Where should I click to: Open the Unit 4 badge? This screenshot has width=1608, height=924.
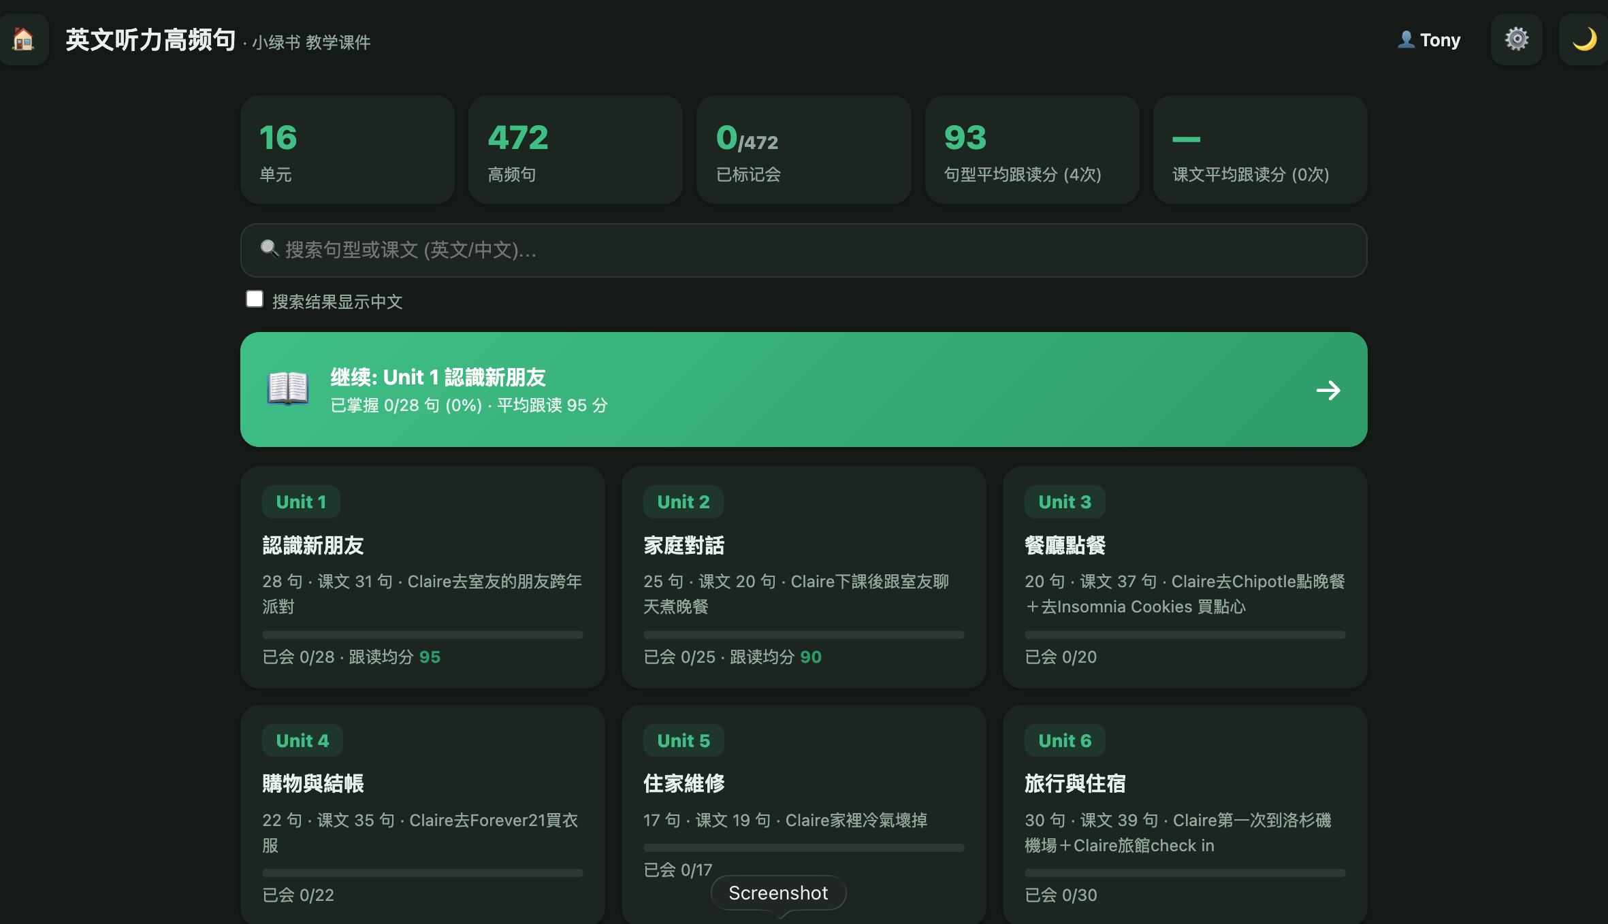(x=302, y=740)
